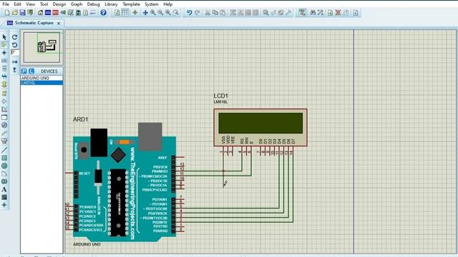Select the 2D Box drawing tool

[4, 158]
